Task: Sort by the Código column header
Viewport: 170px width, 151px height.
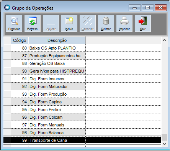Action: tap(20, 40)
